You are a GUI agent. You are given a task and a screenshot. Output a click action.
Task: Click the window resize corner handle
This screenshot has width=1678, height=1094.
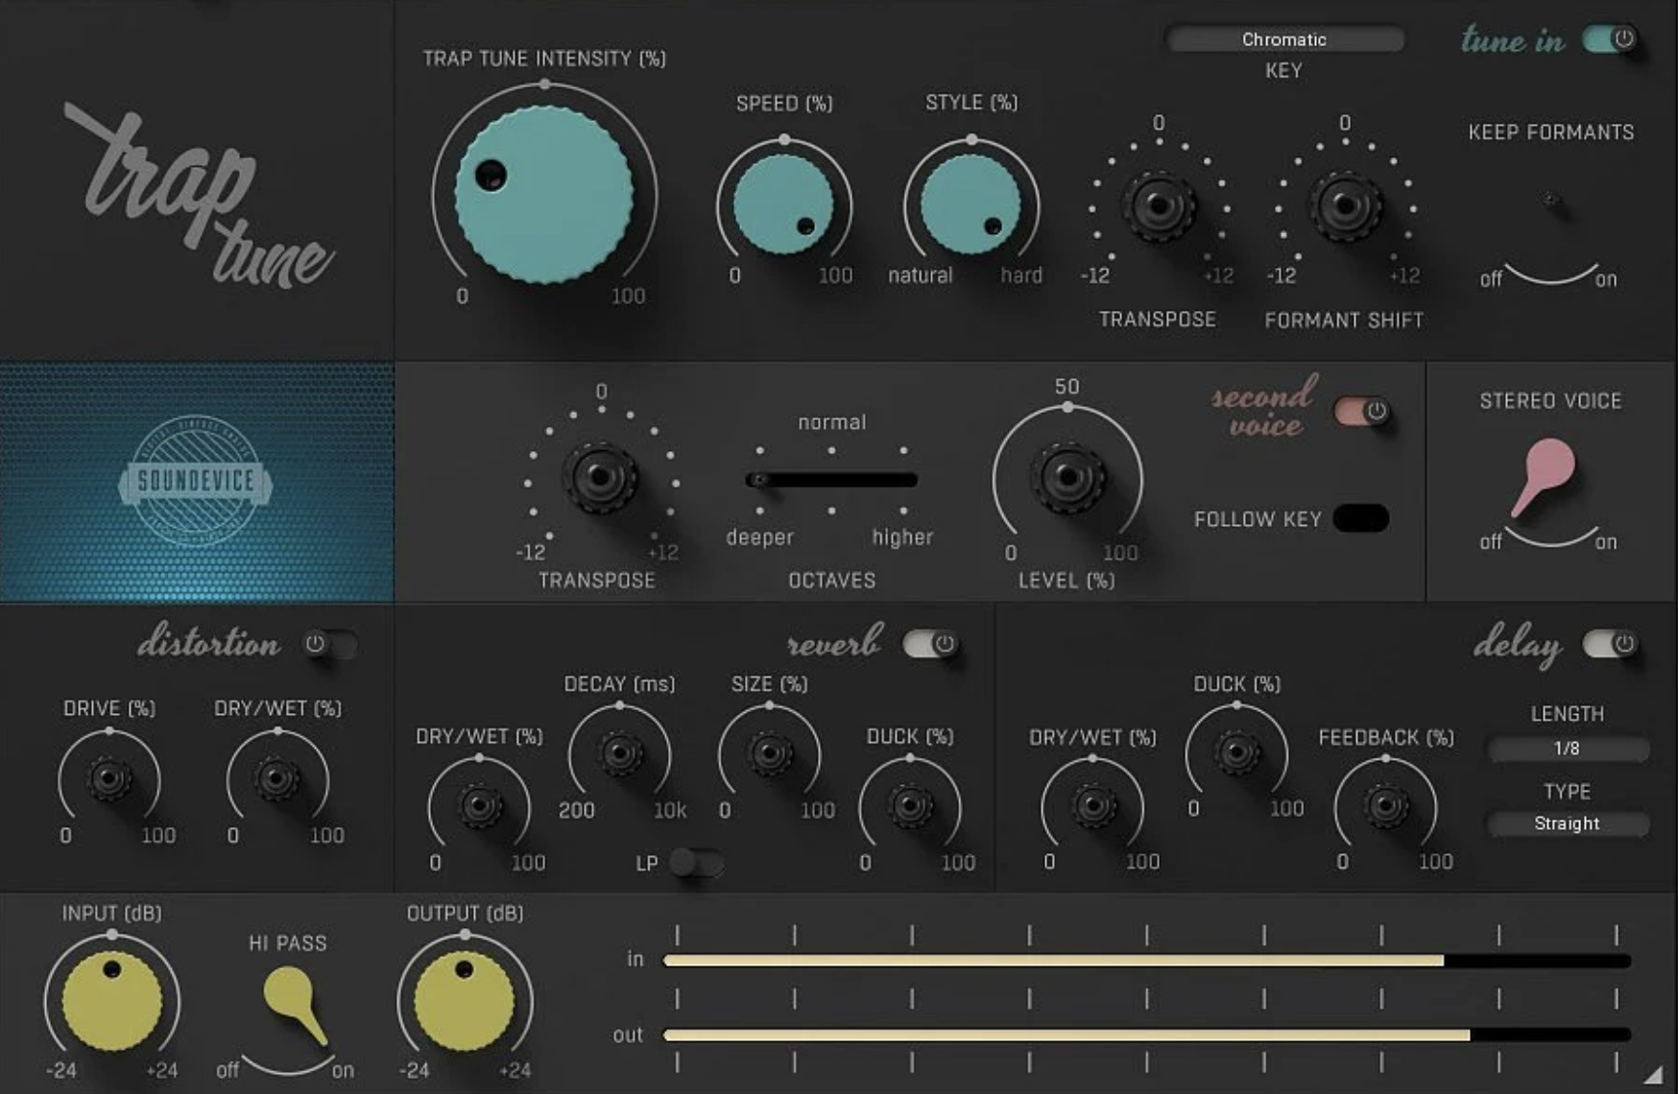[1652, 1074]
